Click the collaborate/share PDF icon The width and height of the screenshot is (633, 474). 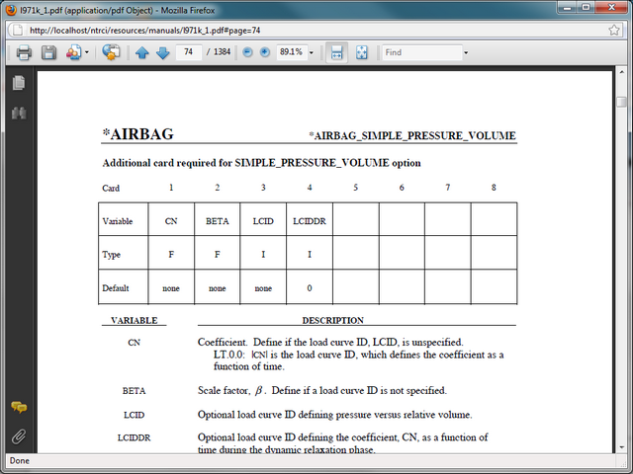pos(111,52)
